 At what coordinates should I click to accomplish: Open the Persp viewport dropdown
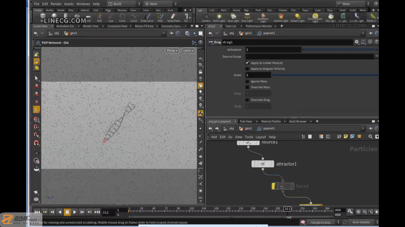coord(172,50)
